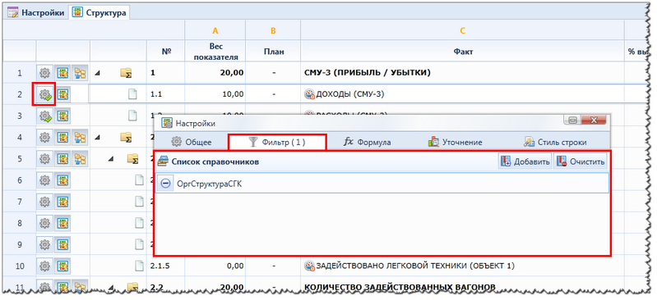Click the Очистить button
This screenshot has width=657, height=300.
click(x=581, y=161)
